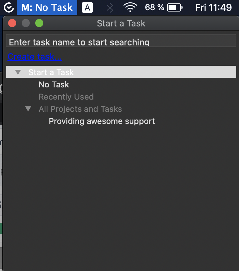Click the Wi-Fi icon in the menu bar

[130, 7]
